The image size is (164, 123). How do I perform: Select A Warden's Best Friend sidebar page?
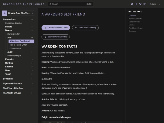click(22, 41)
